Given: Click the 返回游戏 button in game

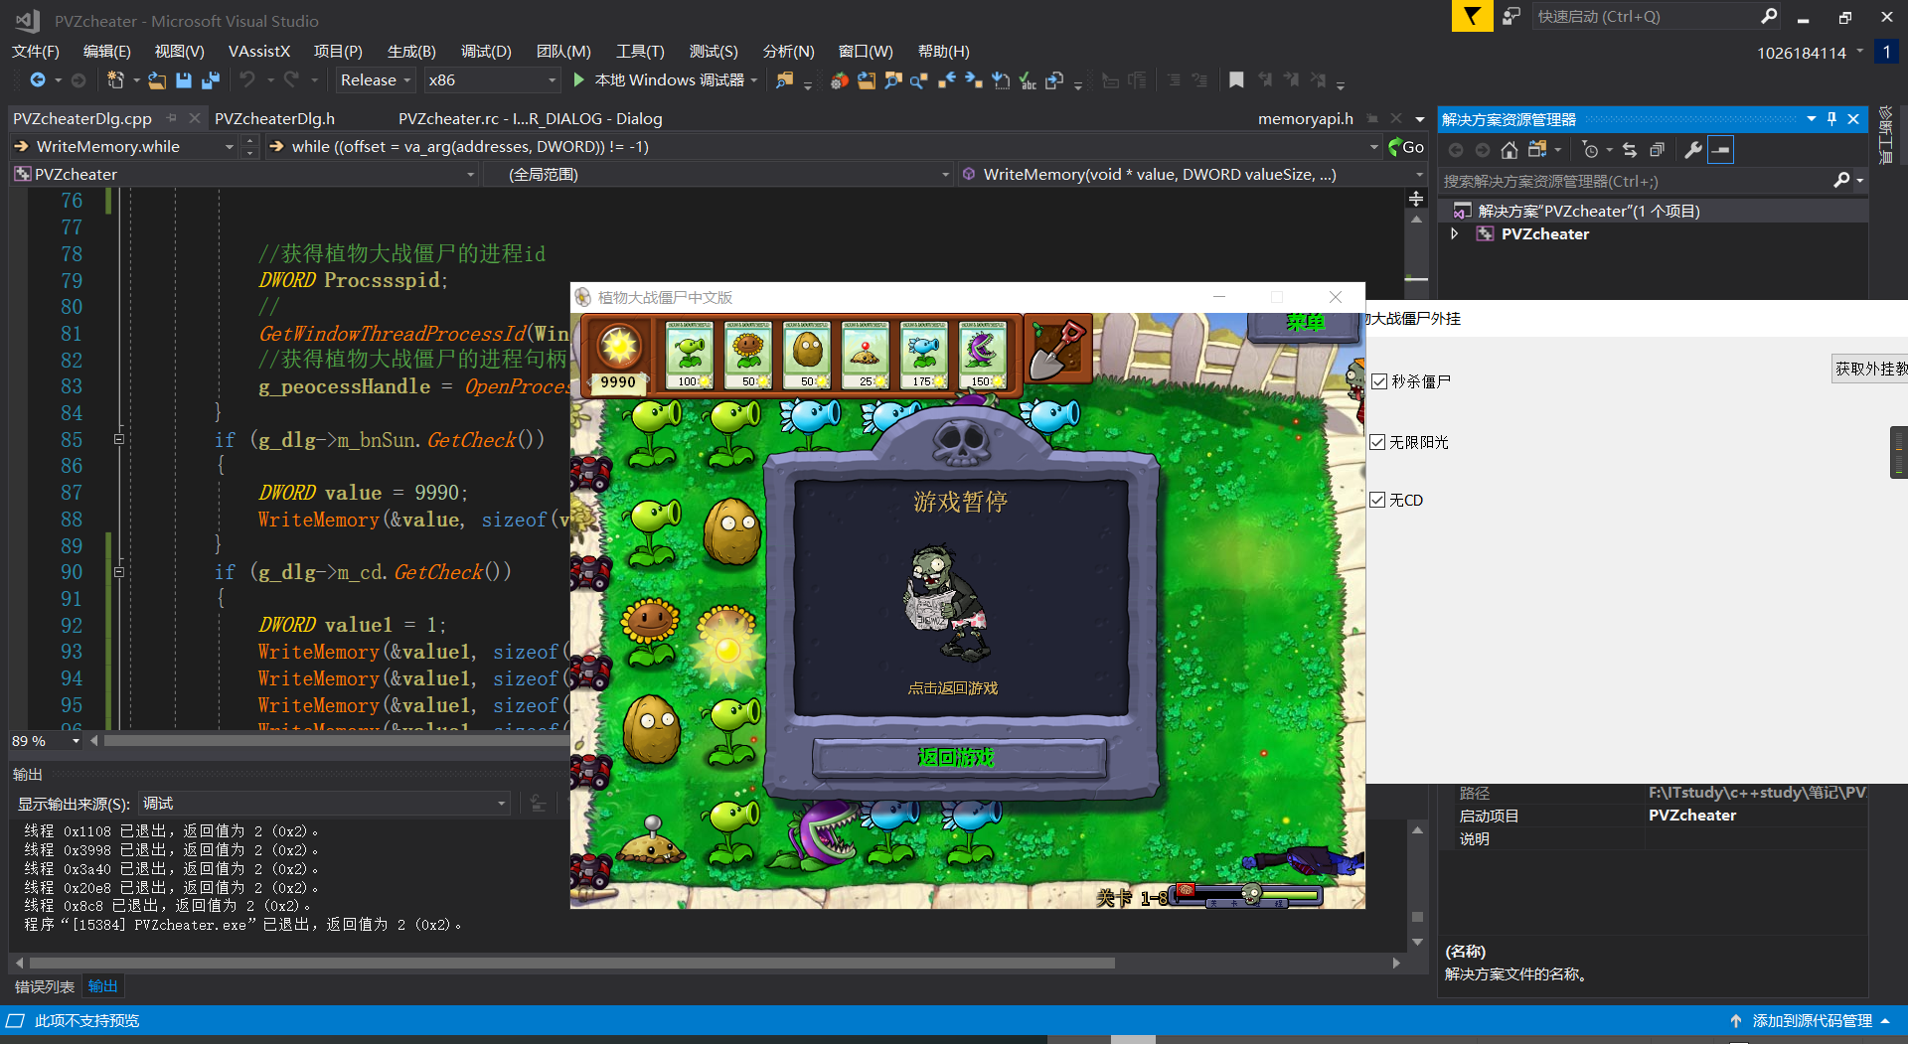Looking at the screenshot, I should pos(958,758).
